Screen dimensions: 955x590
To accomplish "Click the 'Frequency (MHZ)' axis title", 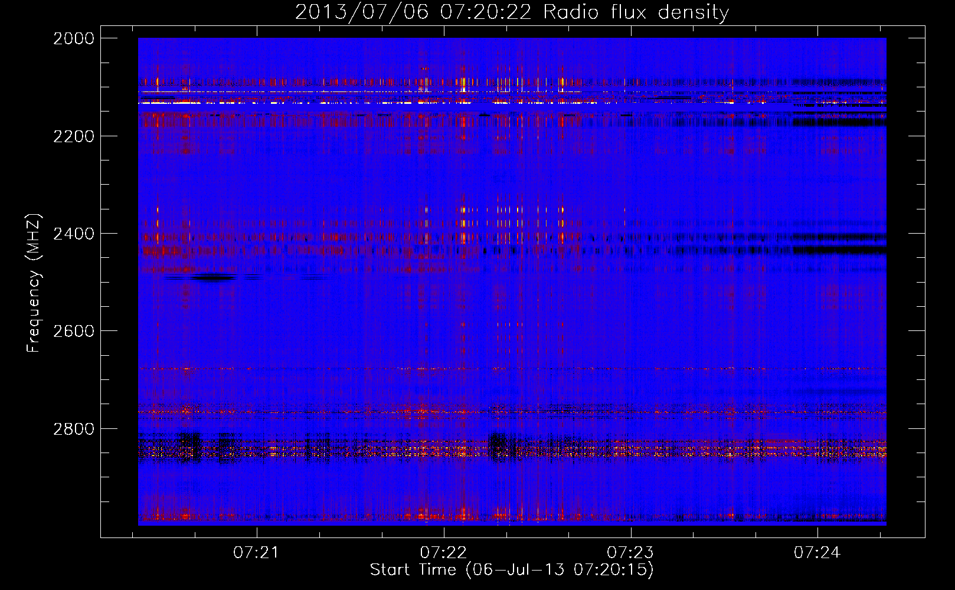I will pyautogui.click(x=34, y=283).
